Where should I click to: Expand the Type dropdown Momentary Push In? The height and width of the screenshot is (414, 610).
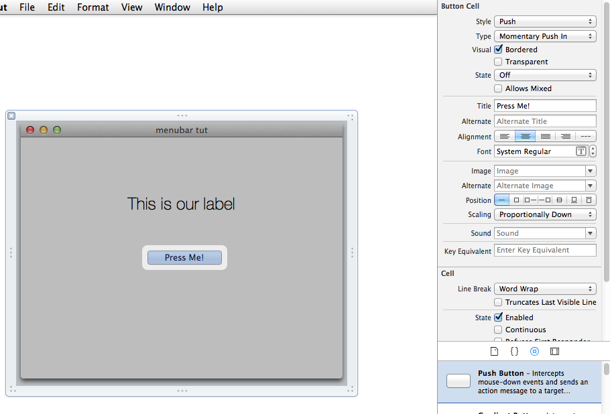click(x=545, y=36)
